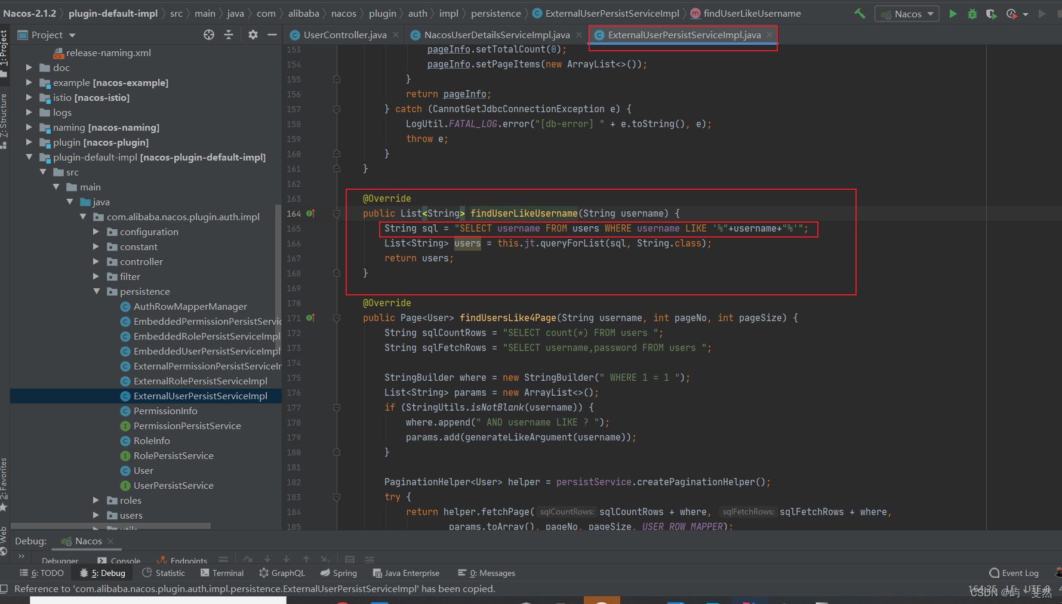This screenshot has width=1062, height=604.
Task: Fold the if block at line 177
Action: 337,407
